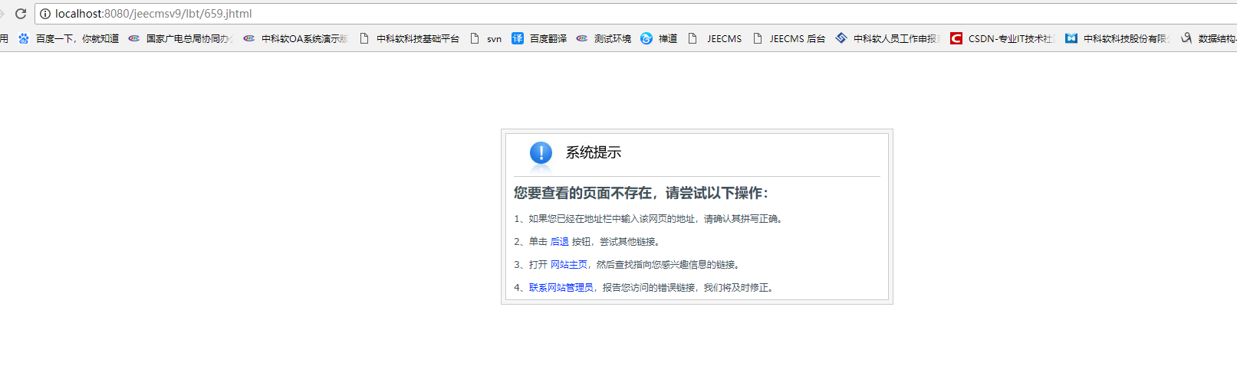Image resolution: width=1237 pixels, height=382 pixels.
Task: Click the diamond favicon beside 中科软人员工作申报
Action: tap(841, 38)
